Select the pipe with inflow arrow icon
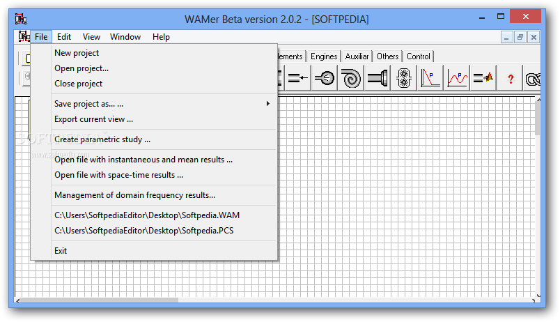The width and height of the screenshot is (560, 322). pos(298,77)
